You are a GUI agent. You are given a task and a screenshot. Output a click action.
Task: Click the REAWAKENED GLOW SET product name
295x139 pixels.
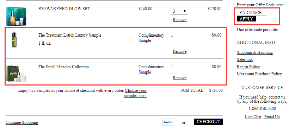[x=64, y=9]
